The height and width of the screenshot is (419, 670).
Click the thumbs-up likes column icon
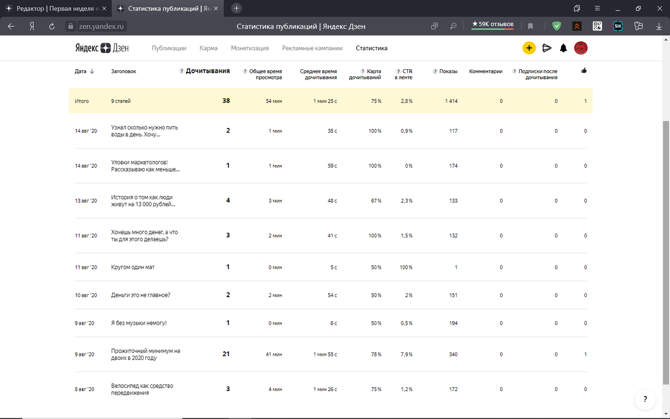tap(584, 71)
